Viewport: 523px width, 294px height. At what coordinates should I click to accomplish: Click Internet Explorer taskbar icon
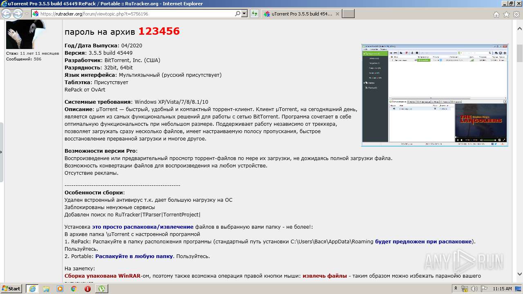click(x=32, y=288)
